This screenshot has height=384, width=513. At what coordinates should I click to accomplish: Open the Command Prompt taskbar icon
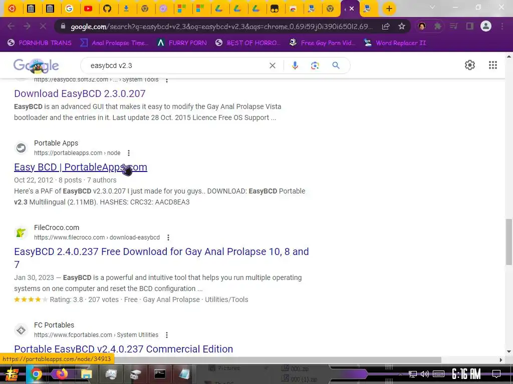pos(160,374)
